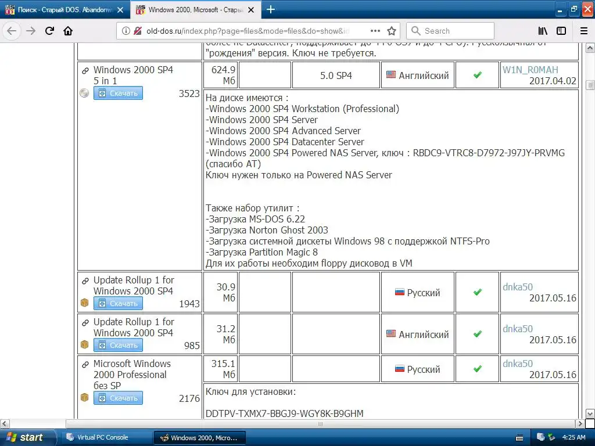
Task: Toggle the sidebar view icon
Action: pyautogui.click(x=561, y=31)
